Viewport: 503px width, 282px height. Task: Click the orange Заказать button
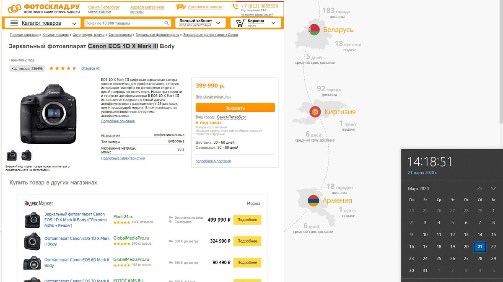point(235,108)
